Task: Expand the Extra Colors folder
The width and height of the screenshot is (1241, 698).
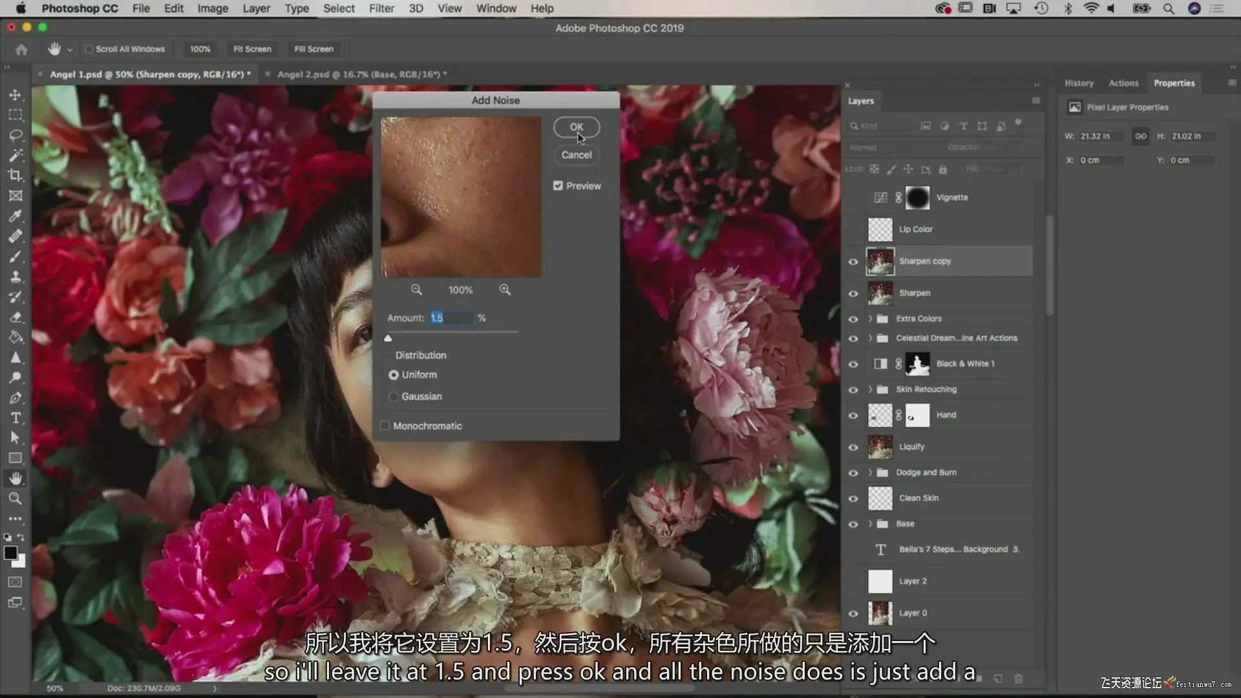Action: point(870,319)
